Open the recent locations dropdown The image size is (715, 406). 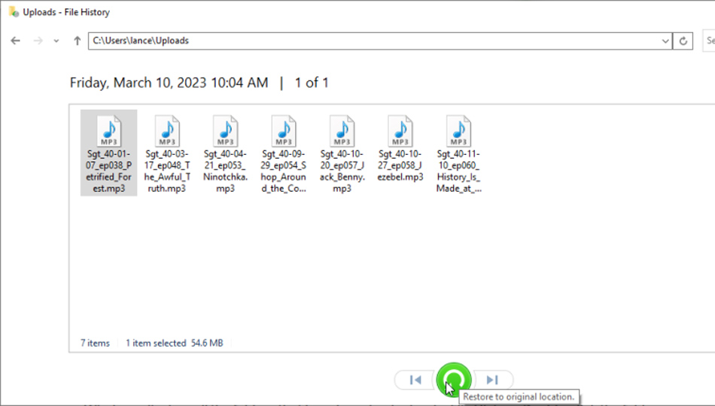tap(56, 41)
